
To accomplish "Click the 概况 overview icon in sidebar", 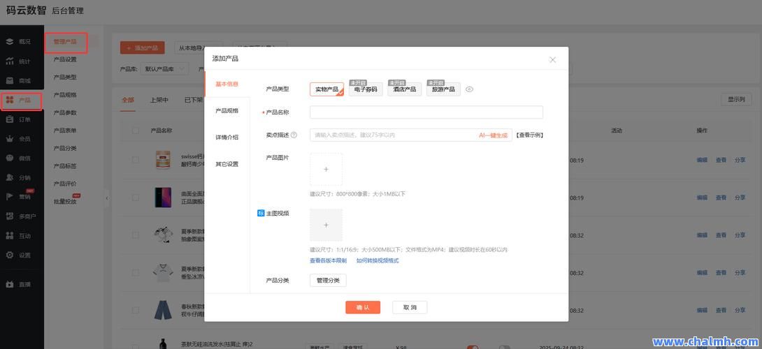I will pyautogui.click(x=10, y=42).
